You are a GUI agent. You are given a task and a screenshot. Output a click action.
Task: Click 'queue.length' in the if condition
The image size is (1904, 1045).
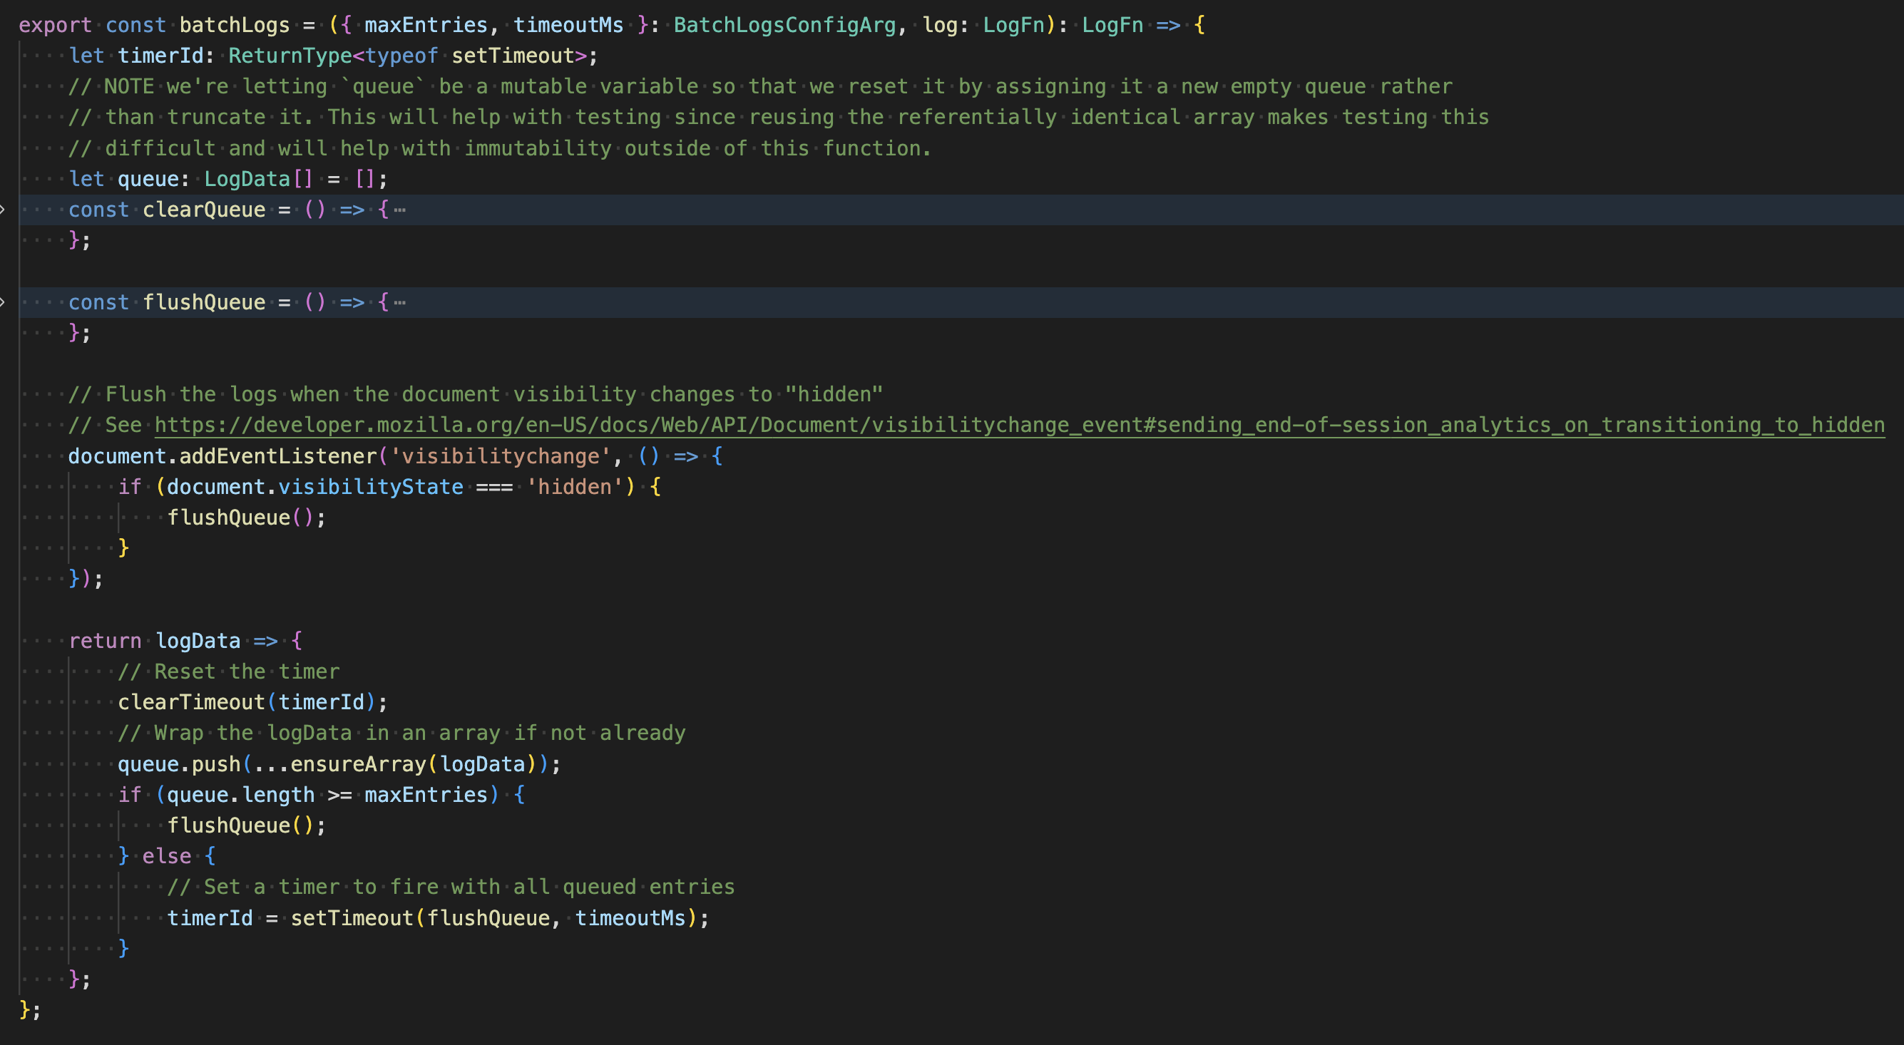tap(241, 795)
